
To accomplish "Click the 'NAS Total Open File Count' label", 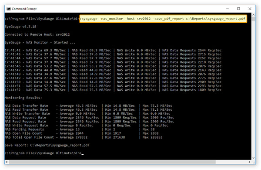I will [x=29, y=137].
